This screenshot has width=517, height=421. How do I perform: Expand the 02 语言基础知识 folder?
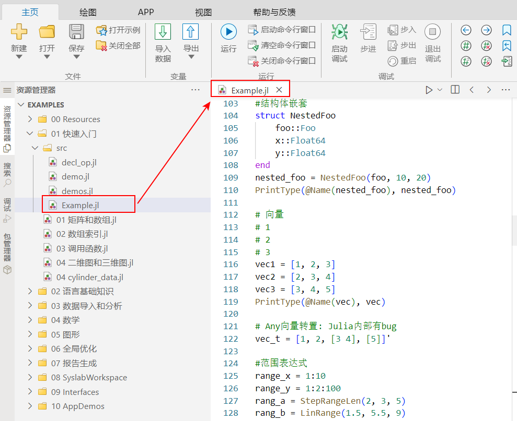coord(30,291)
